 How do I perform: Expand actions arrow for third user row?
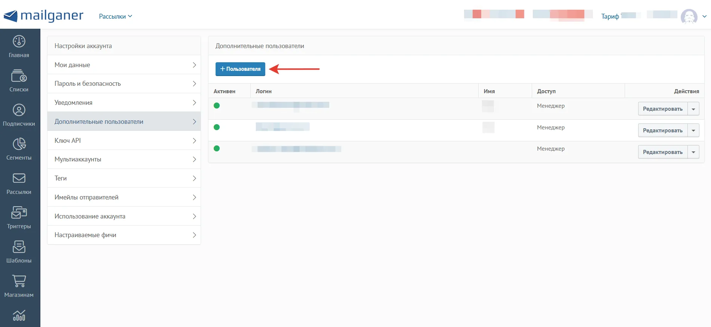click(693, 152)
